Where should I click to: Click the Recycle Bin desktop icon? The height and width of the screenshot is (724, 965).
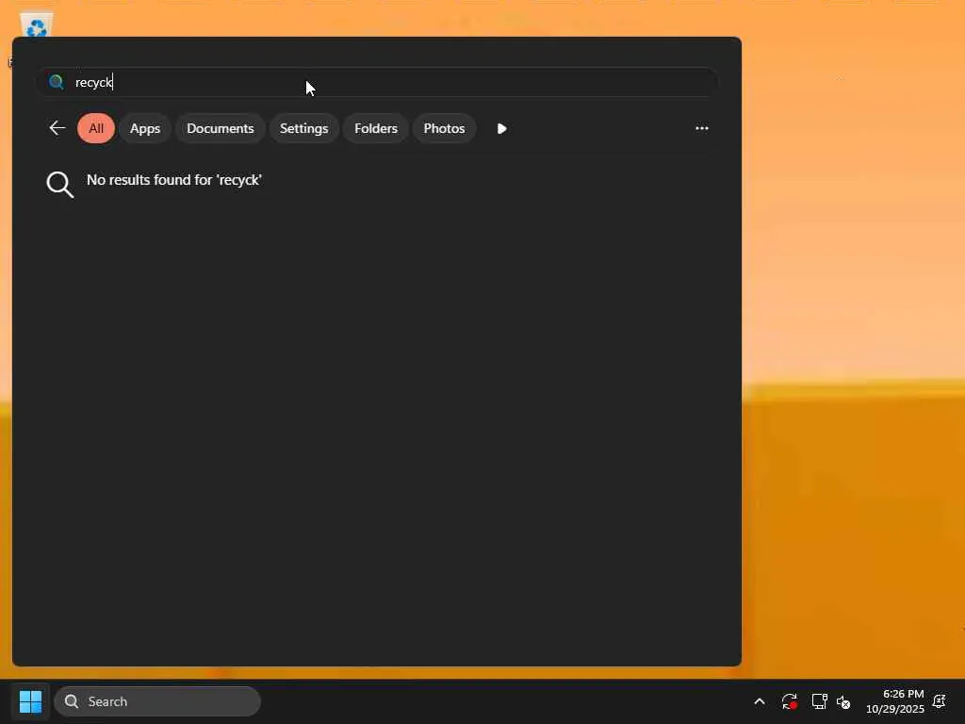click(37, 25)
